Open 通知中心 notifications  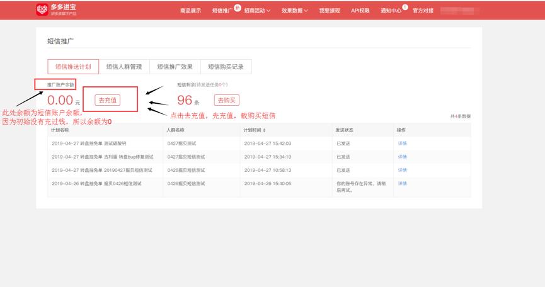(391, 11)
